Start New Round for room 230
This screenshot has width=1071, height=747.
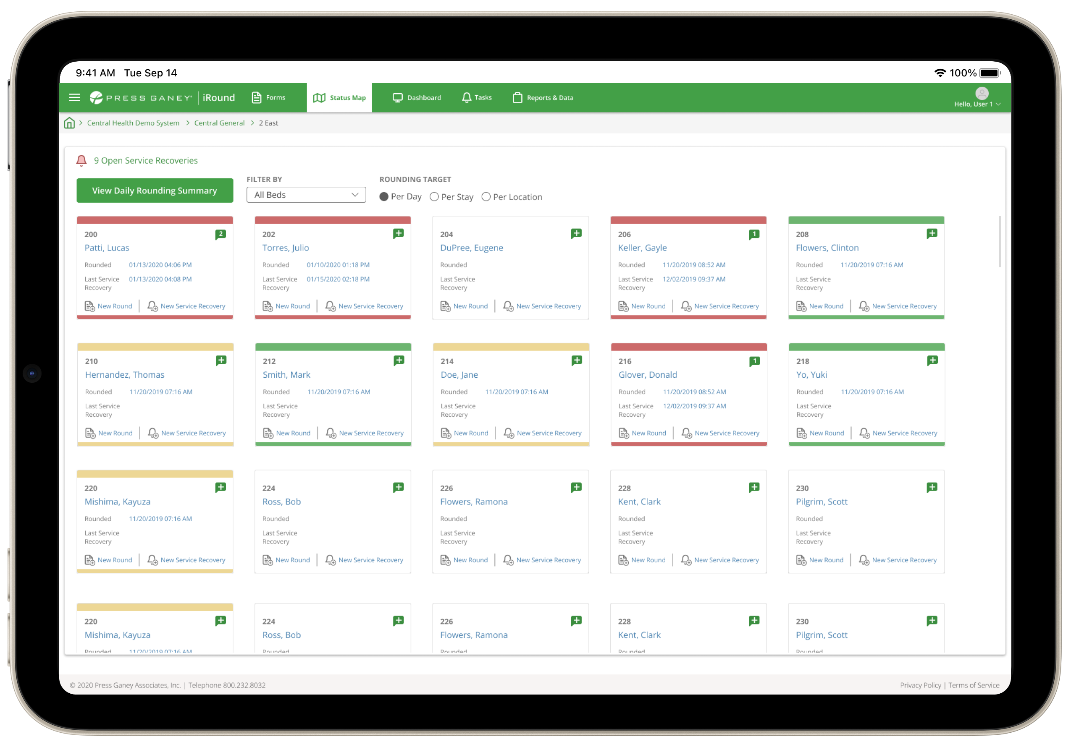819,560
